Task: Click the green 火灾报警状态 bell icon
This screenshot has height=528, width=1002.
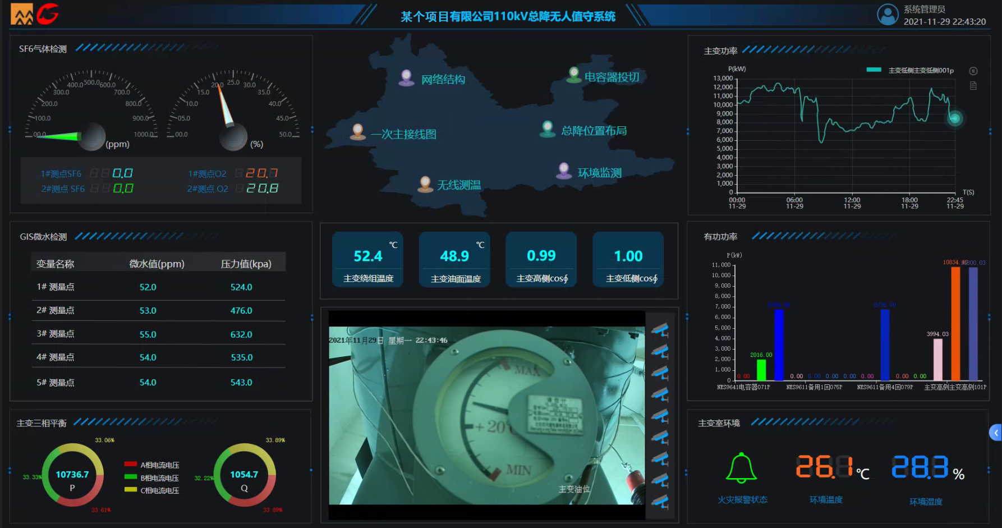Action: (x=742, y=468)
